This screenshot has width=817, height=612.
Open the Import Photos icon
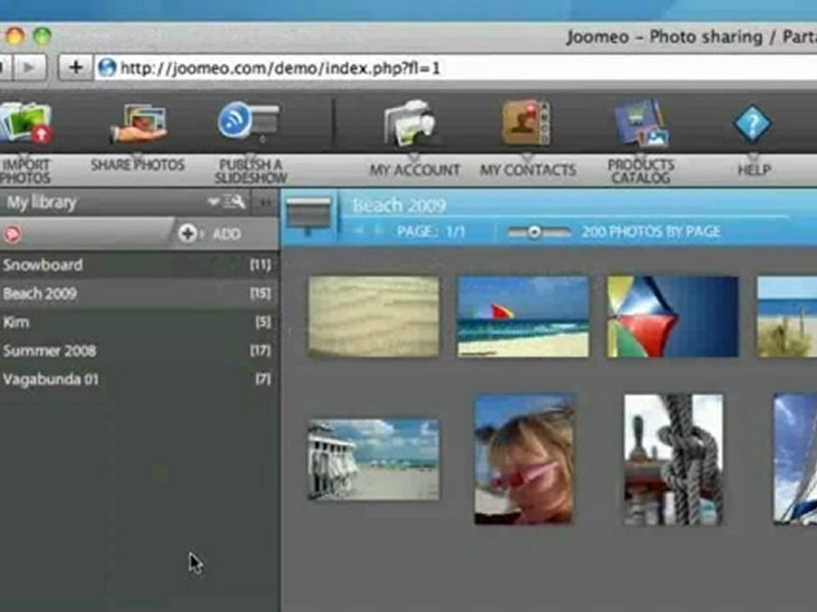[x=25, y=123]
